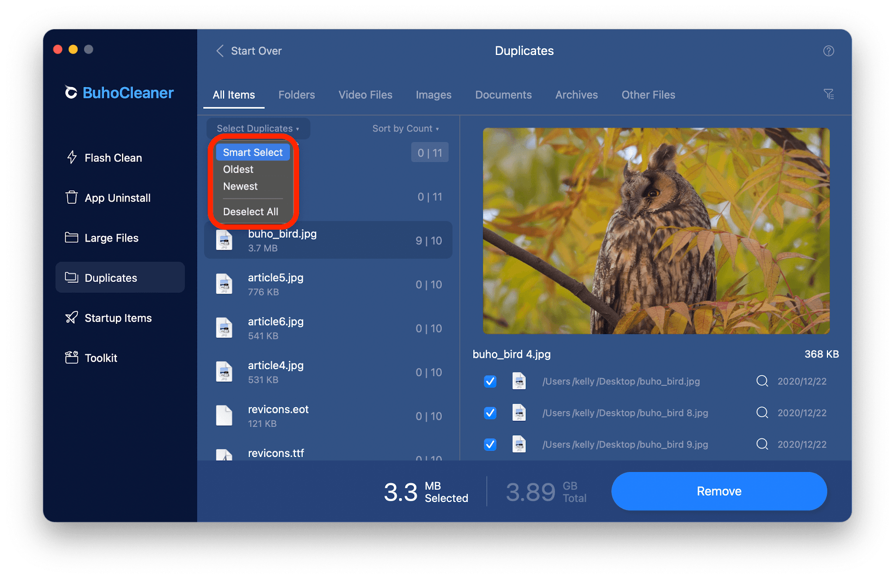
Task: Click the Toolkit icon in sidebar
Action: click(x=72, y=357)
